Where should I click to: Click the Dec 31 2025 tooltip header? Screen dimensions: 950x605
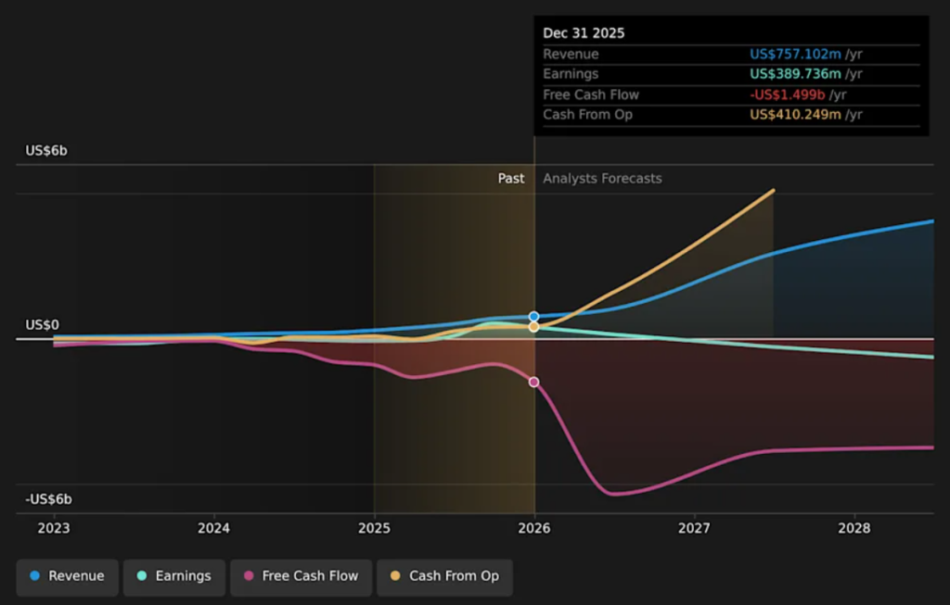click(x=584, y=32)
